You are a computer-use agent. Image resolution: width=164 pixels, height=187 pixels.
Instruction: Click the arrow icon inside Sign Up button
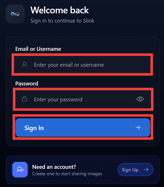coord(146,170)
